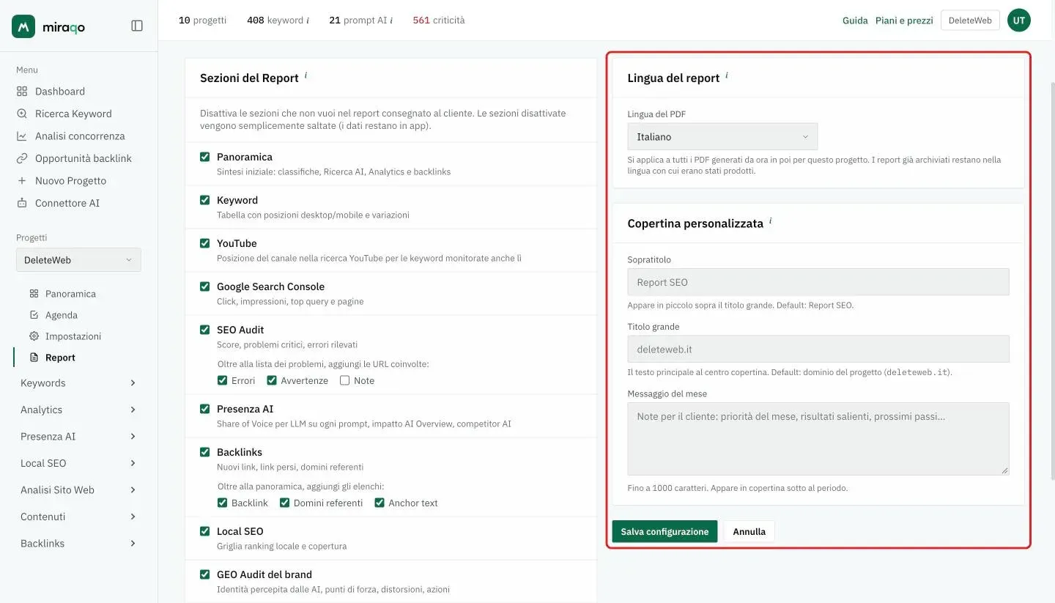The height and width of the screenshot is (603, 1055).
Task: Click the Sopratitolo input field
Action: coord(818,282)
